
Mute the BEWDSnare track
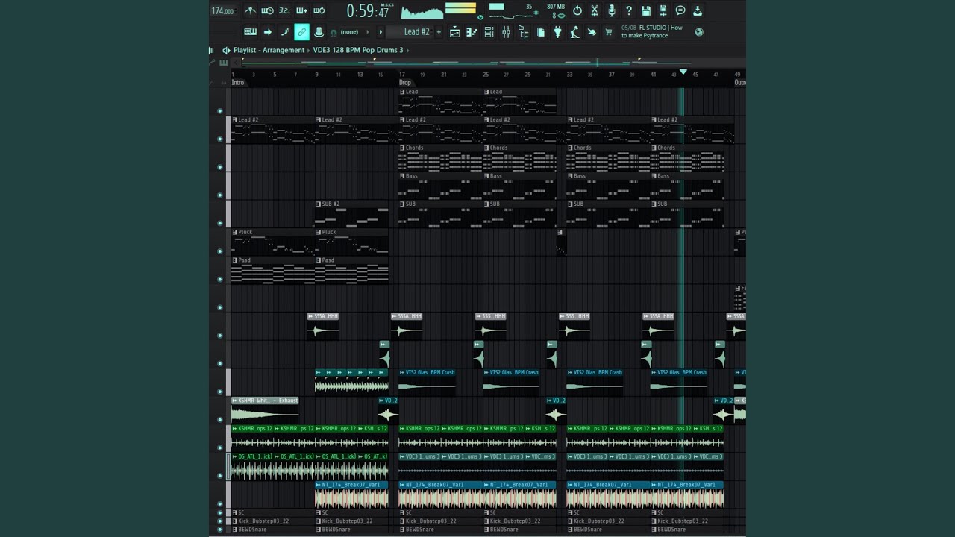click(219, 530)
